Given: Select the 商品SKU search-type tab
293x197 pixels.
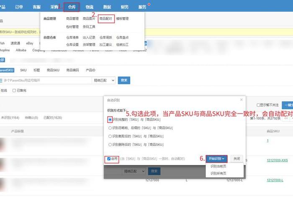Looking at the screenshot, I should tap(53, 70).
